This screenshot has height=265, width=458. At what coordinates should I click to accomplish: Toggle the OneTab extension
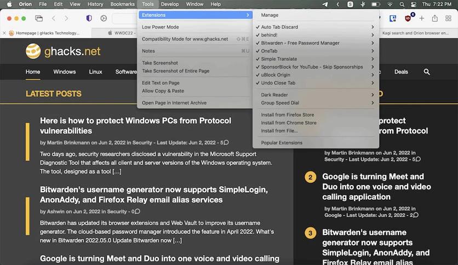(315, 51)
